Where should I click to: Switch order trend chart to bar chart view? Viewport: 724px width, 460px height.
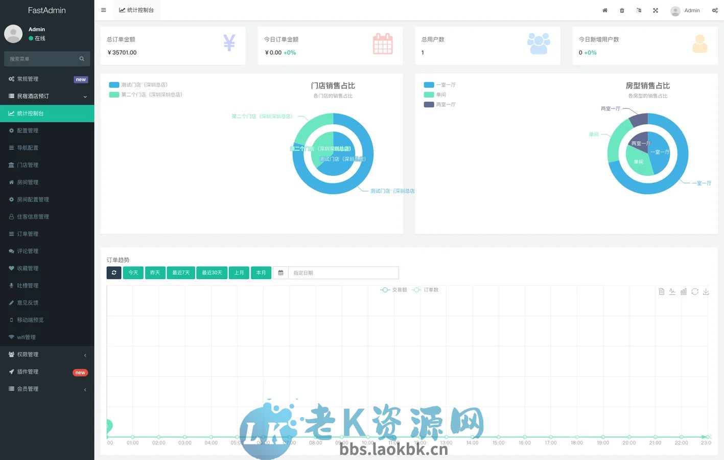point(684,291)
